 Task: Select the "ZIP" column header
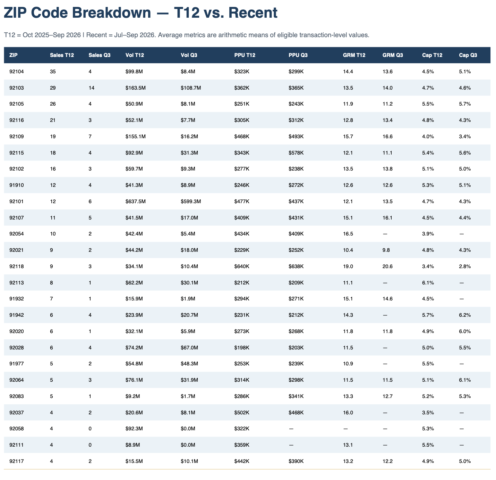pos(14,55)
